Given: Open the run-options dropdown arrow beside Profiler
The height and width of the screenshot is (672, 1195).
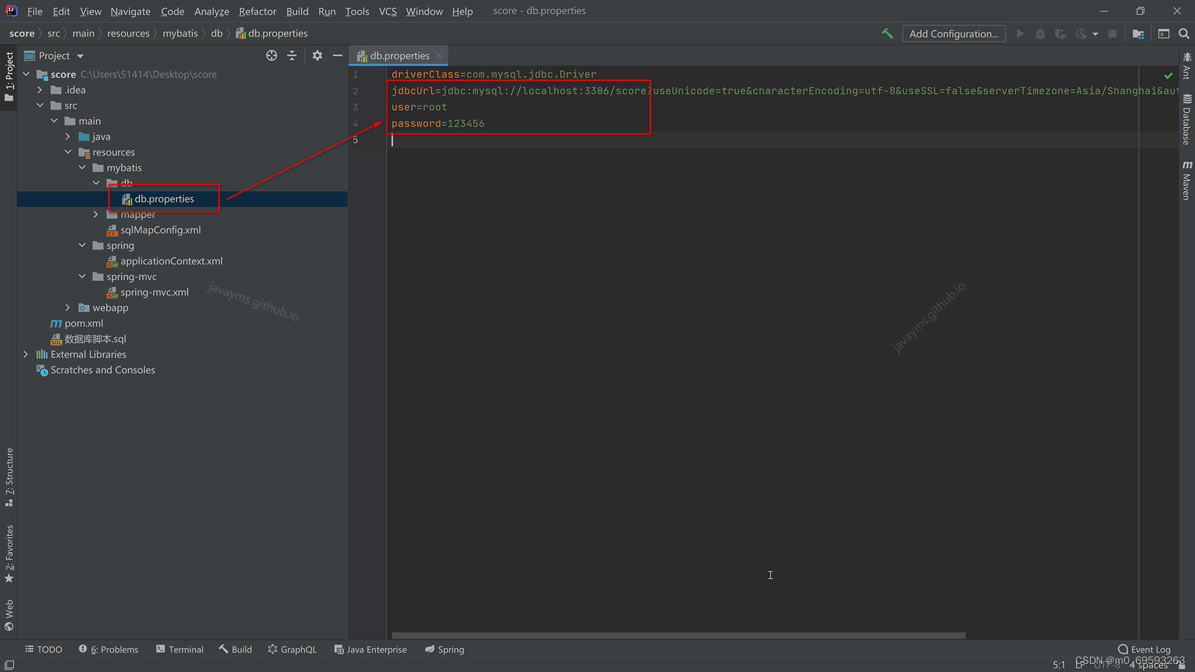Looking at the screenshot, I should click(x=1095, y=34).
